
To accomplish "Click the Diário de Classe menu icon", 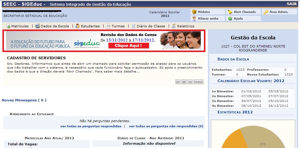I will 133,26.
